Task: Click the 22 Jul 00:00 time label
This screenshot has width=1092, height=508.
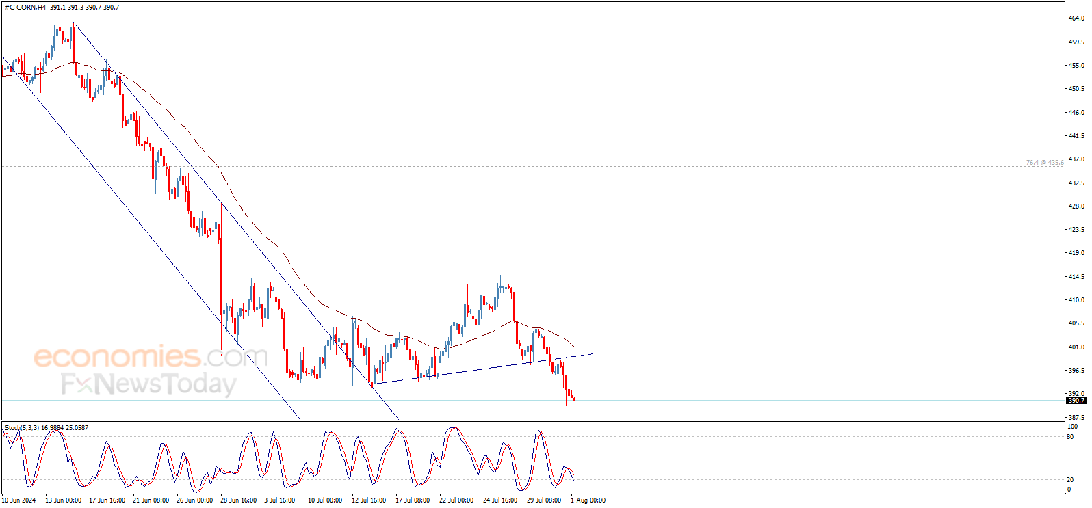Action: tap(456, 500)
